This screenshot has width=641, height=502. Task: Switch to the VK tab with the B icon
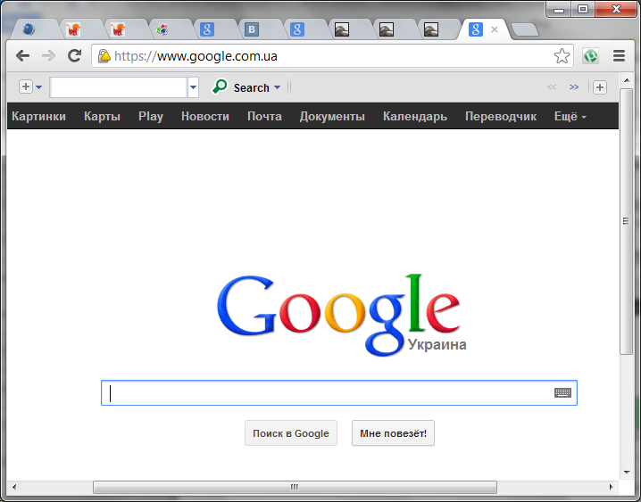(252, 29)
